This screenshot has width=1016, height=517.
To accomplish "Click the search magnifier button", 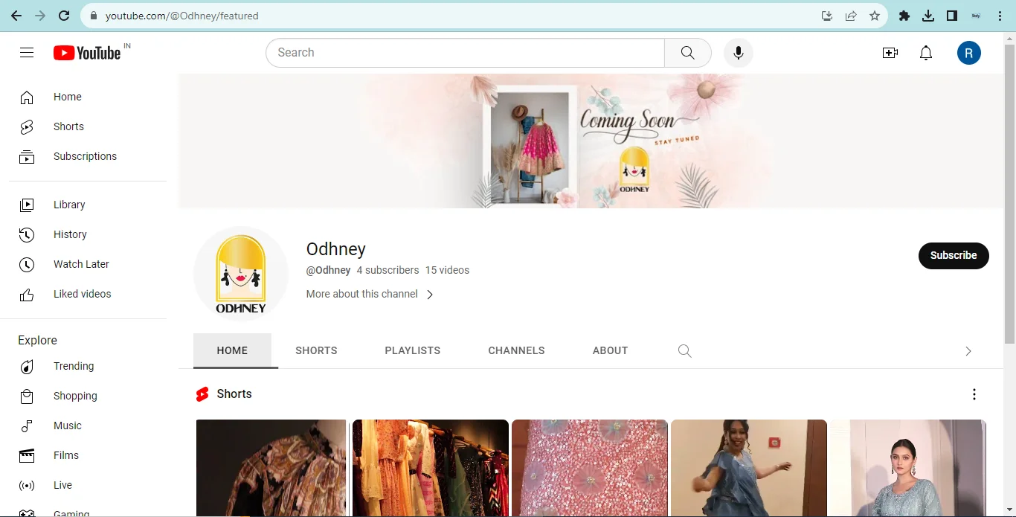I will [x=688, y=53].
